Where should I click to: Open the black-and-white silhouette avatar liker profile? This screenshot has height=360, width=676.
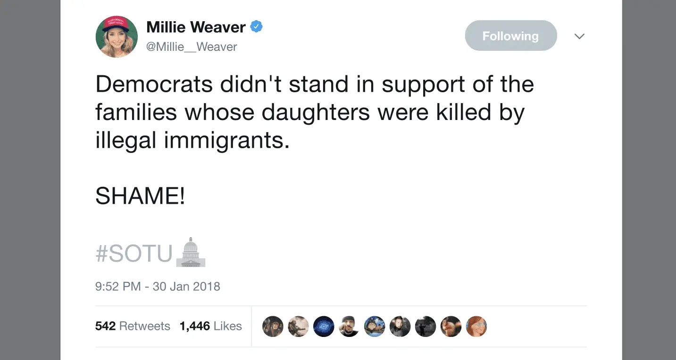[x=426, y=326]
